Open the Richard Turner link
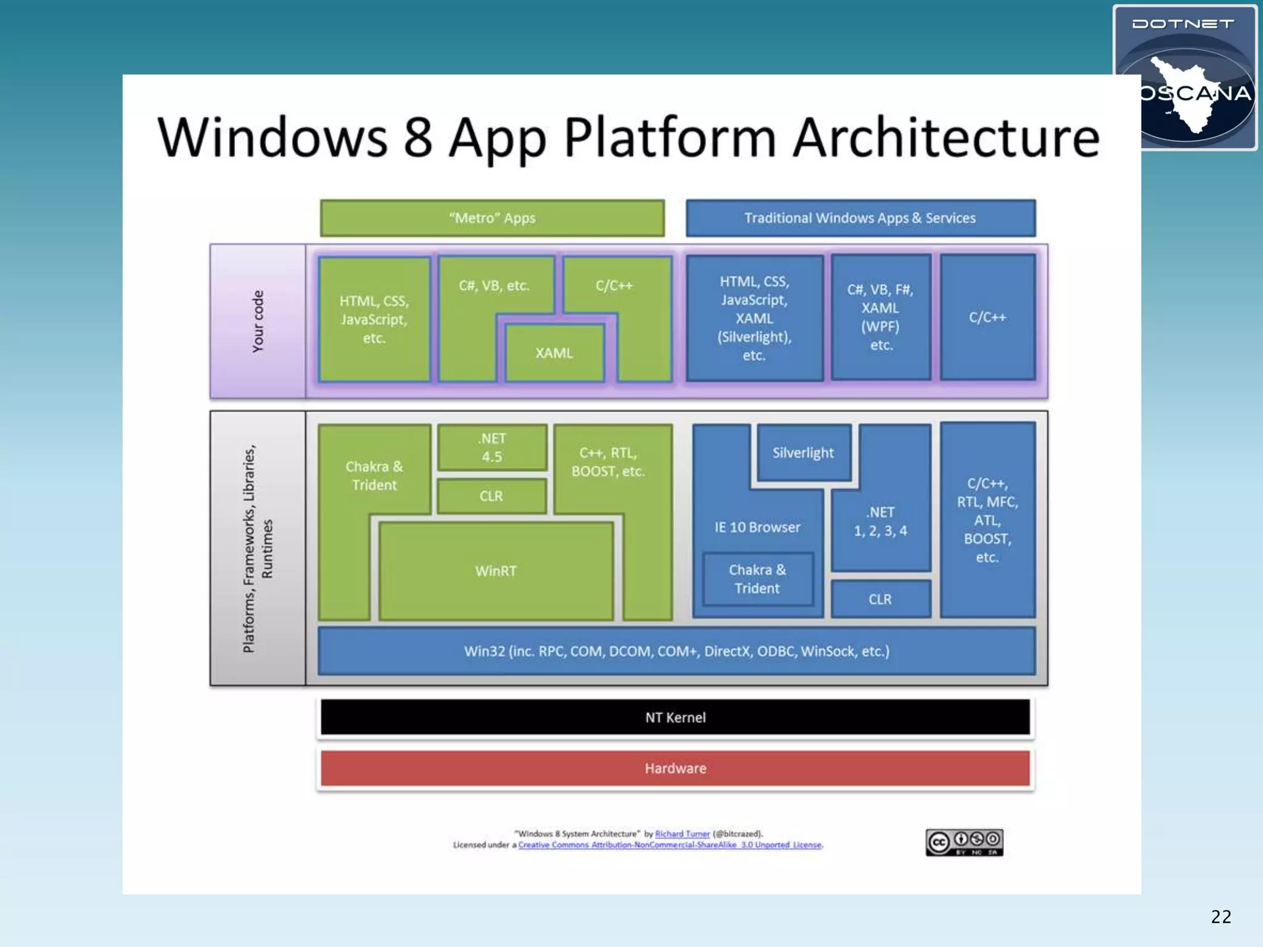This screenshot has height=947, width=1263. pyautogui.click(x=682, y=834)
